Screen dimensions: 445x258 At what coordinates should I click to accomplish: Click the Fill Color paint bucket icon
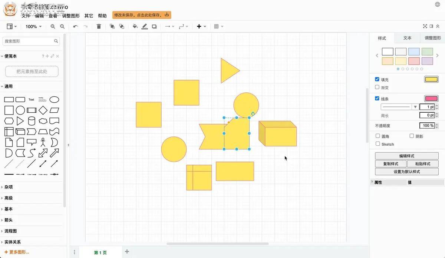pos(135,26)
